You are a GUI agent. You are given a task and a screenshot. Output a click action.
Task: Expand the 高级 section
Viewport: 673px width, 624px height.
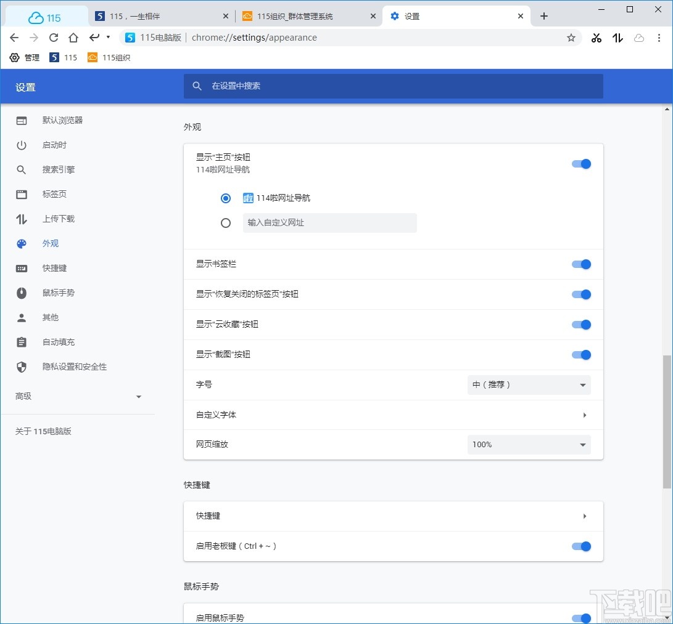tap(78, 397)
